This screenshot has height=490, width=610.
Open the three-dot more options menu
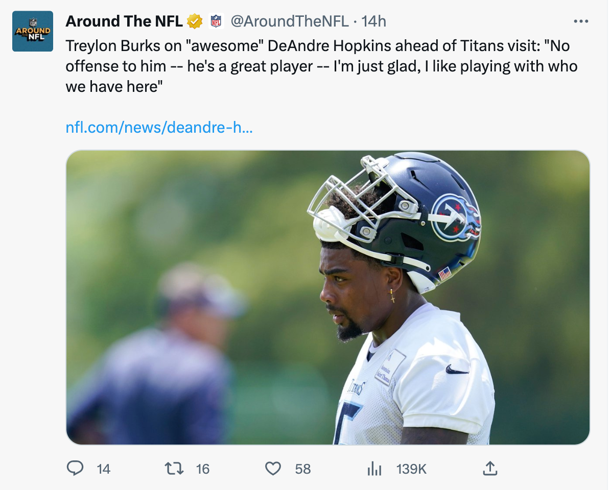pos(581,21)
